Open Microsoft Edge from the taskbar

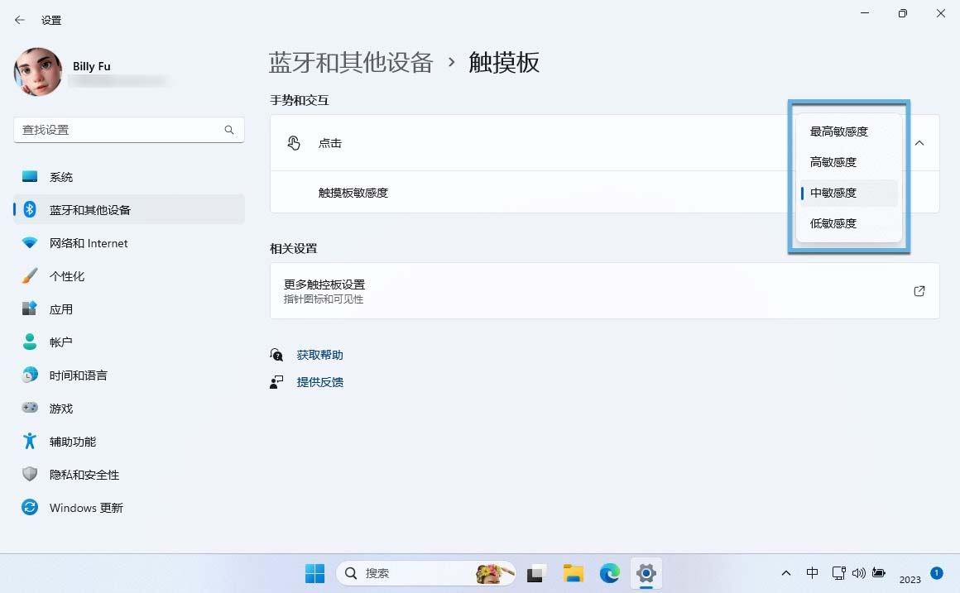pyautogui.click(x=609, y=572)
